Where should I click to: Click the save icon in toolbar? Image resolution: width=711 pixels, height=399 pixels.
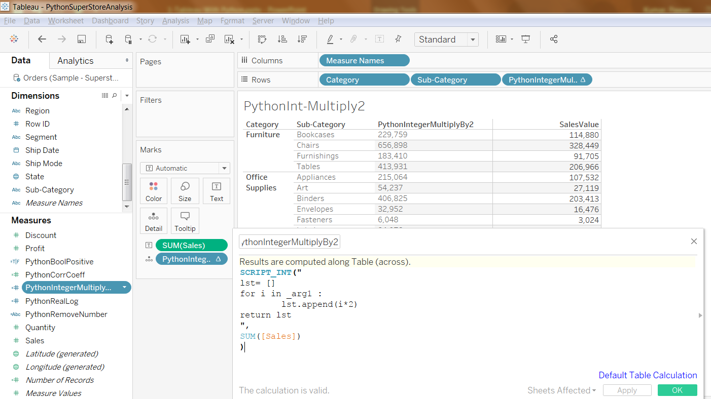click(x=81, y=39)
